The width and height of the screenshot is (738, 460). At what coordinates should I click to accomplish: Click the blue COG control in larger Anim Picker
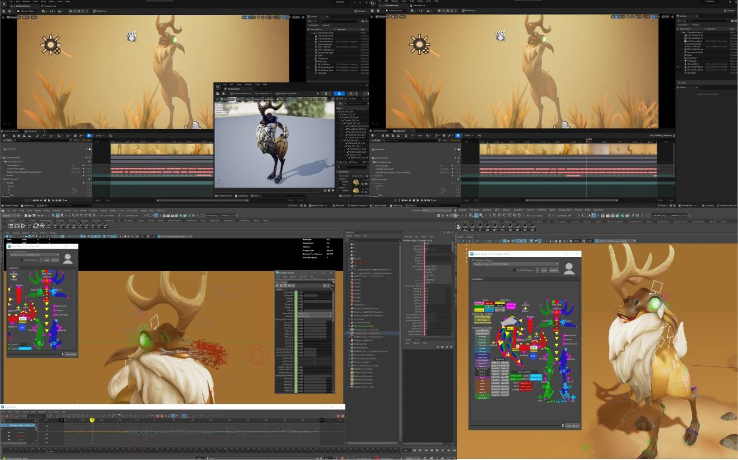click(533, 356)
